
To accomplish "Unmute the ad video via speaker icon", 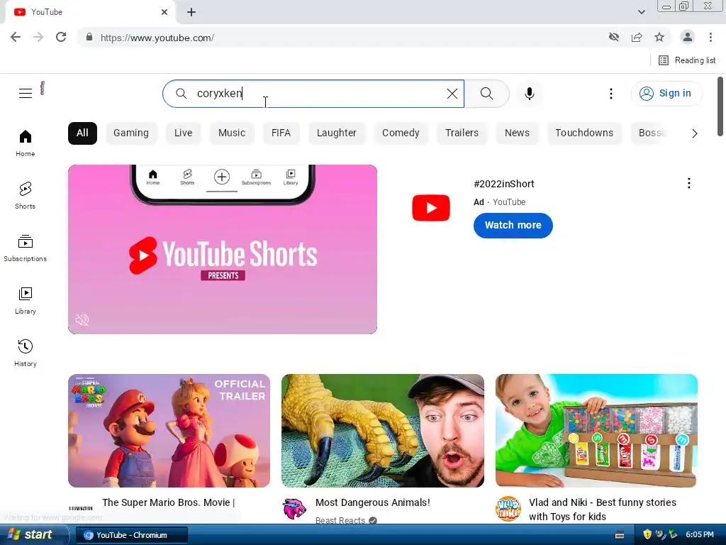I will click(x=82, y=320).
